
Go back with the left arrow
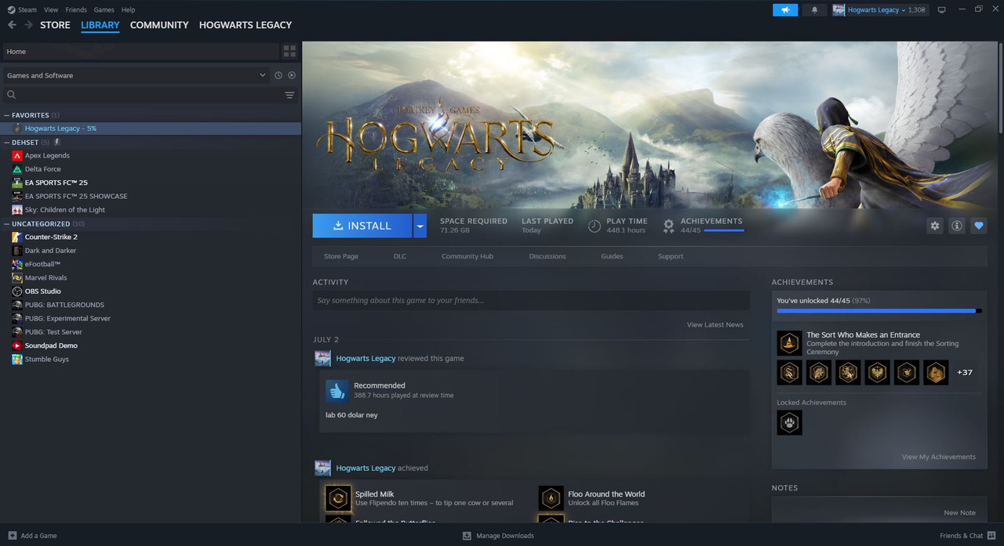(x=12, y=25)
